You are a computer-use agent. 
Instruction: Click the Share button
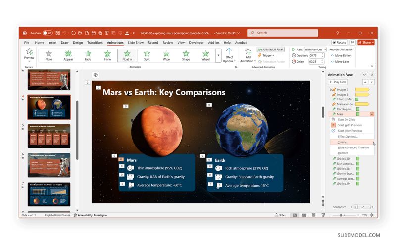pos(366,42)
